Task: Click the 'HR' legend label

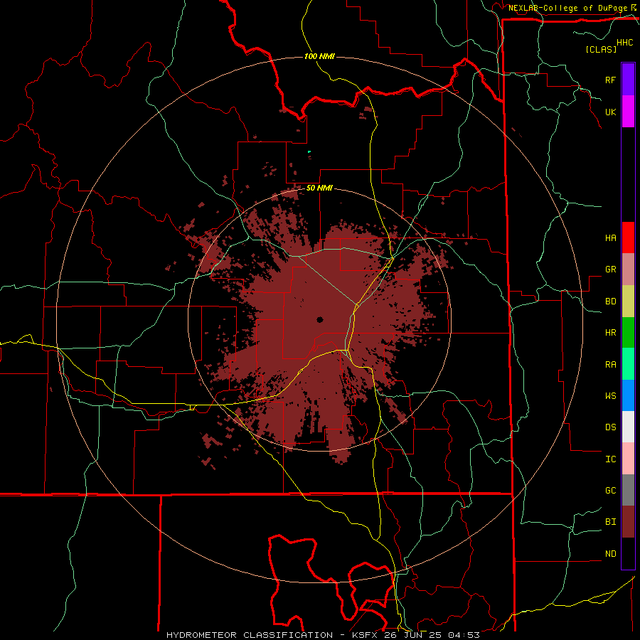Action: tap(610, 333)
